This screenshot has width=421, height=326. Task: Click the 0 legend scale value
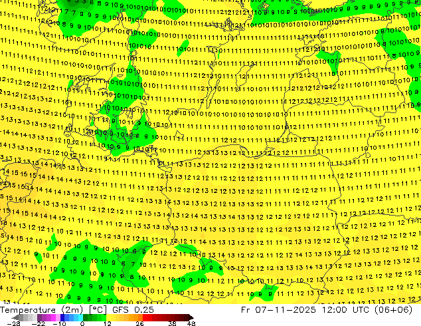[x=82, y=323]
